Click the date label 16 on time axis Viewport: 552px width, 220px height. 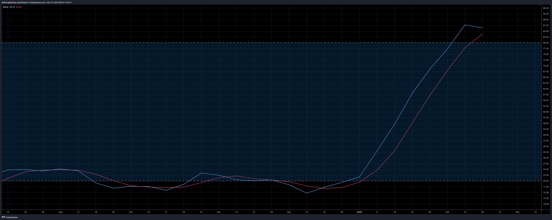coord(395,212)
